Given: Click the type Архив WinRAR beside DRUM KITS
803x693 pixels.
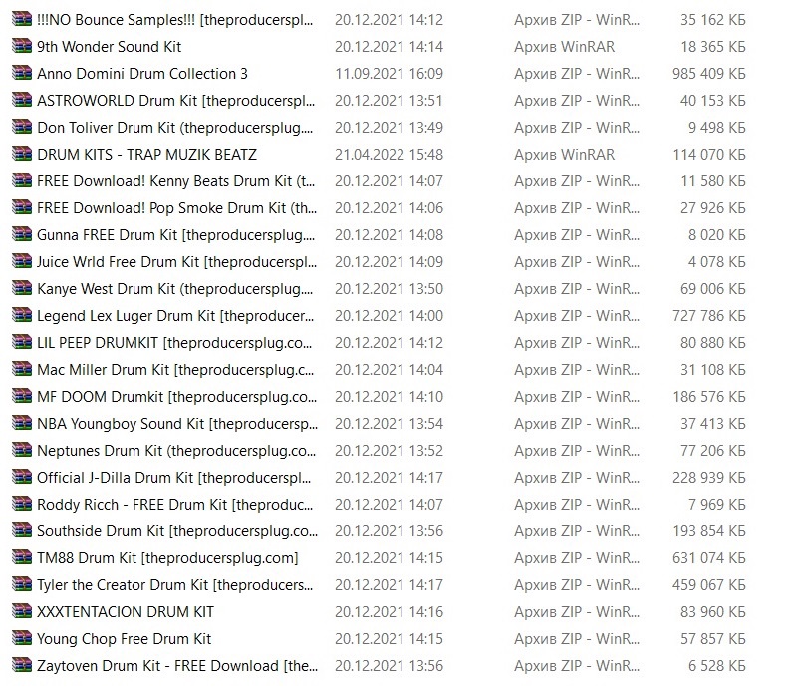Looking at the screenshot, I should pyautogui.click(x=564, y=155).
